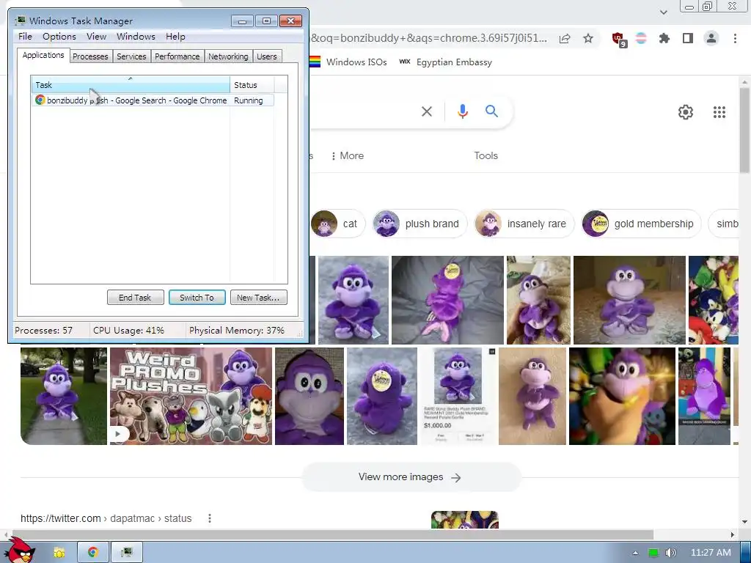Open options for the twitter result
The height and width of the screenshot is (563, 751).
point(209,518)
